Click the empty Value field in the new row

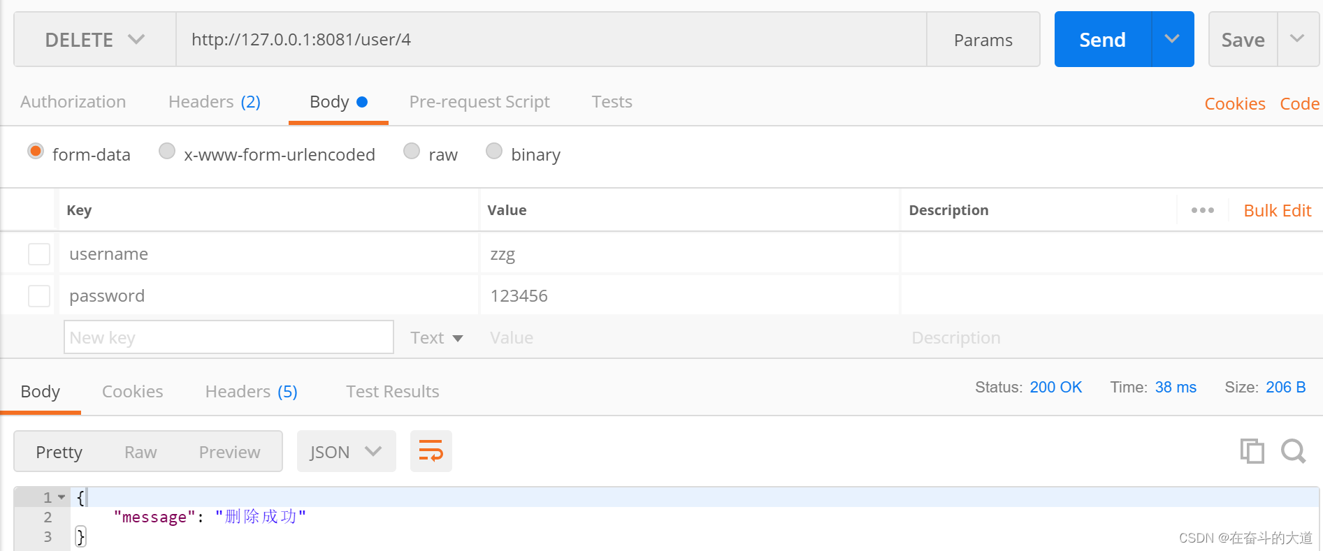pos(689,338)
